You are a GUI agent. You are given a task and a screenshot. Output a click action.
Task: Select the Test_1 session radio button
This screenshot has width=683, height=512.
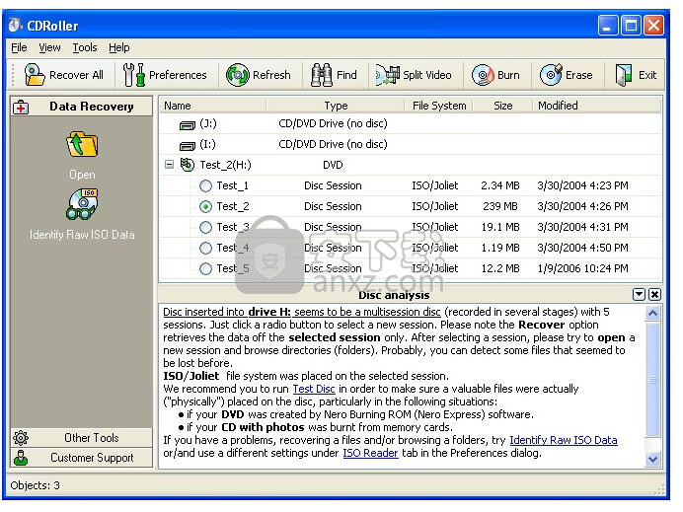point(205,185)
